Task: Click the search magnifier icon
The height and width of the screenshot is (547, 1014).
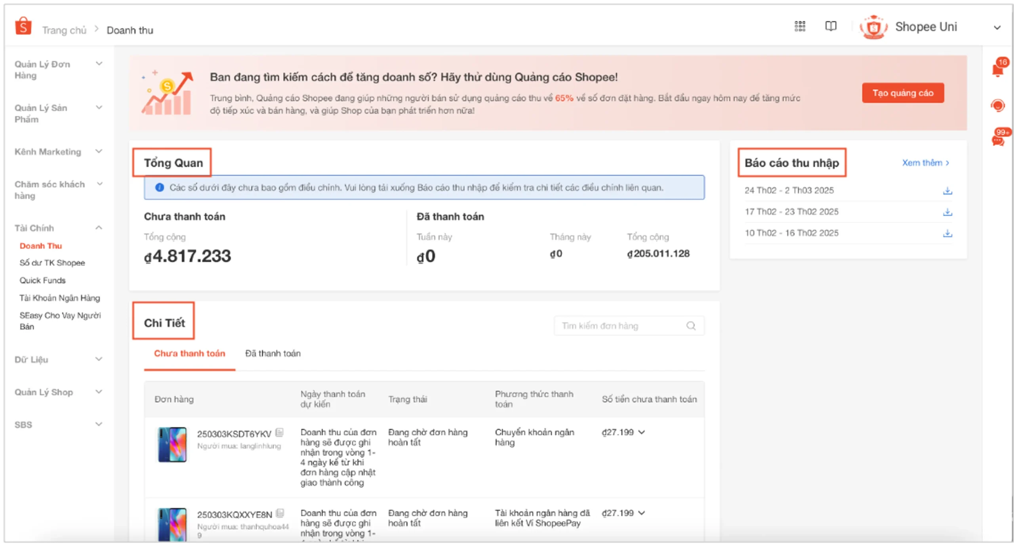Action: coord(690,326)
